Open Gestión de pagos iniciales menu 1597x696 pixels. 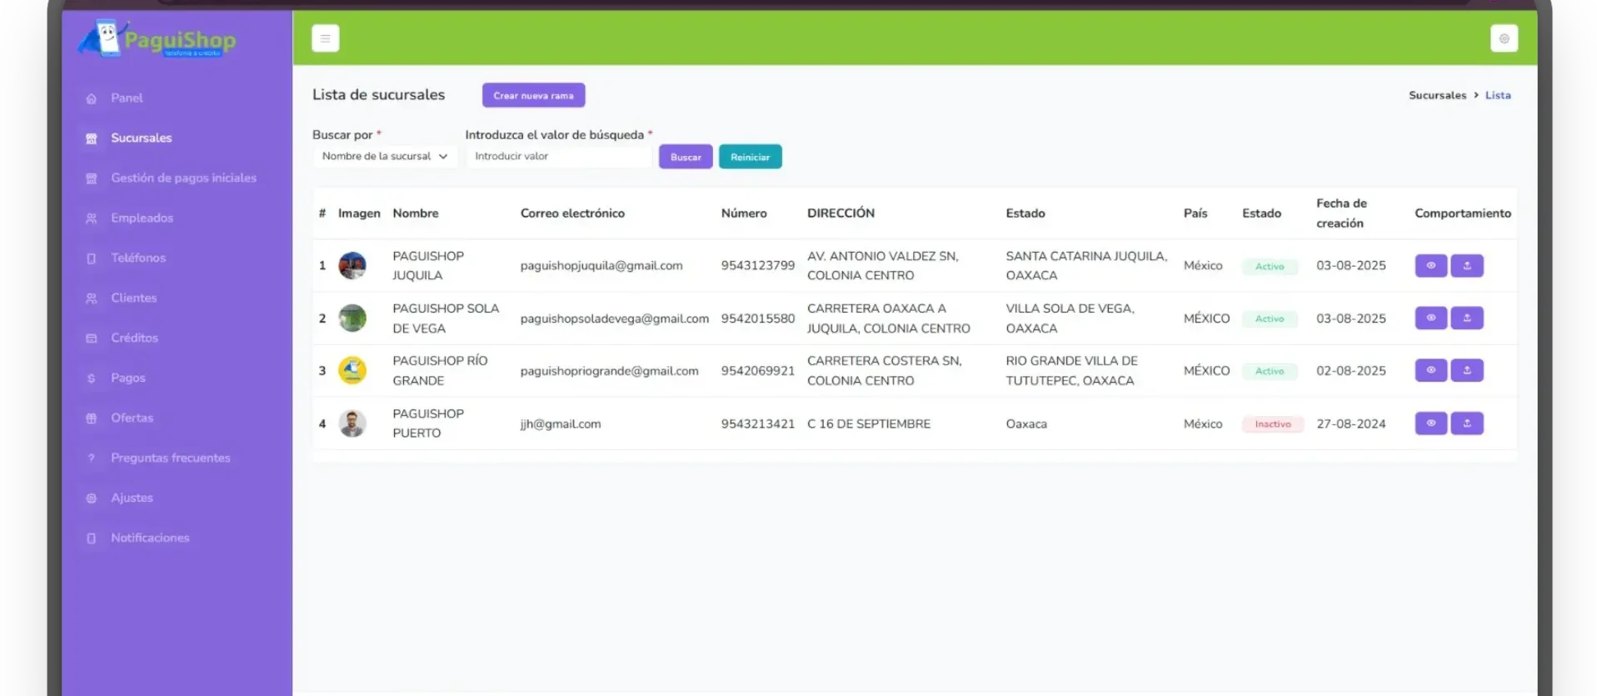183,178
